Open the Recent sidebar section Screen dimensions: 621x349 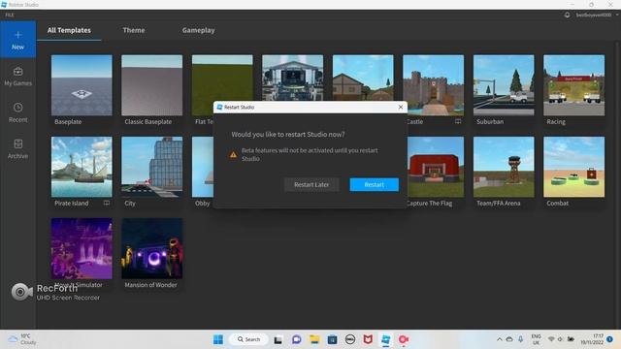(17, 112)
